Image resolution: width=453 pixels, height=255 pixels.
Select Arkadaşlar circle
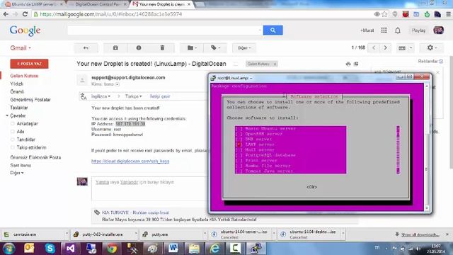coord(27,124)
